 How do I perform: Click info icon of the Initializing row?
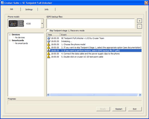[49, 41]
